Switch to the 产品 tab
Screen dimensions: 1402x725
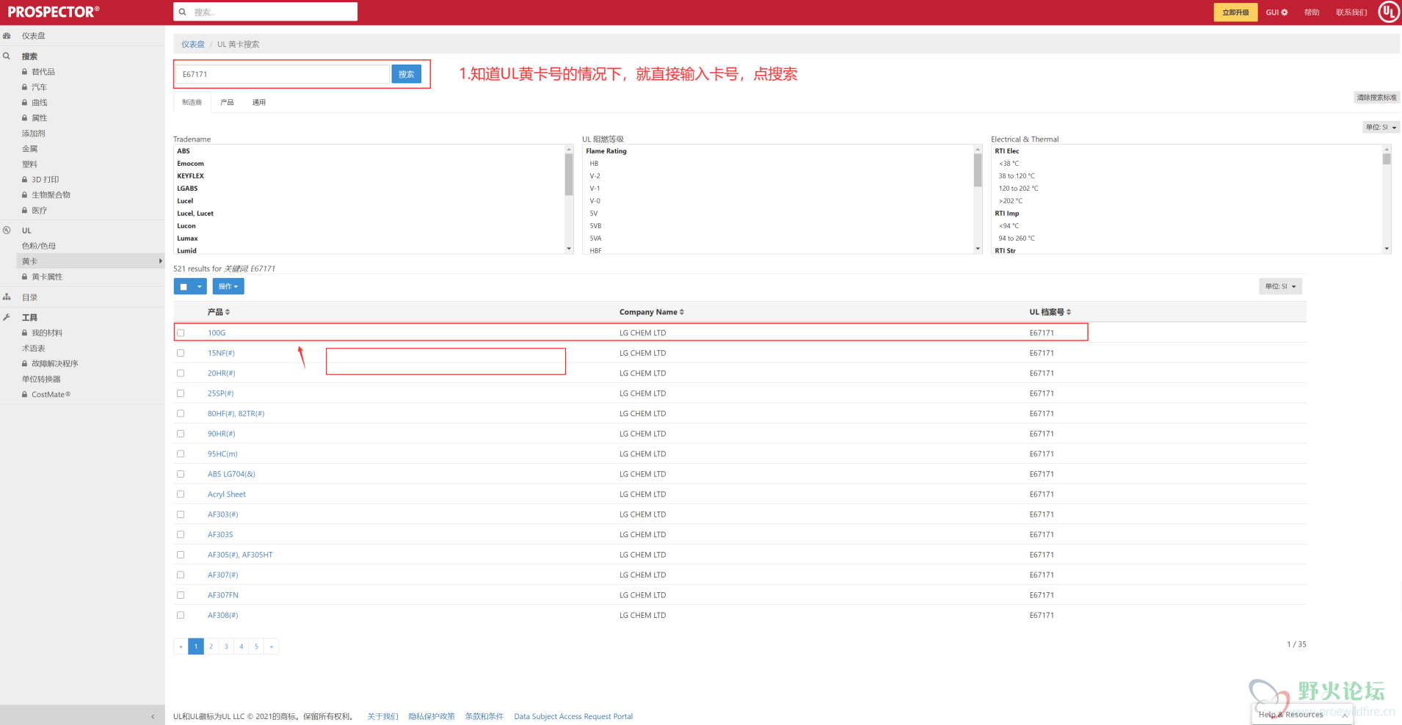pyautogui.click(x=227, y=102)
